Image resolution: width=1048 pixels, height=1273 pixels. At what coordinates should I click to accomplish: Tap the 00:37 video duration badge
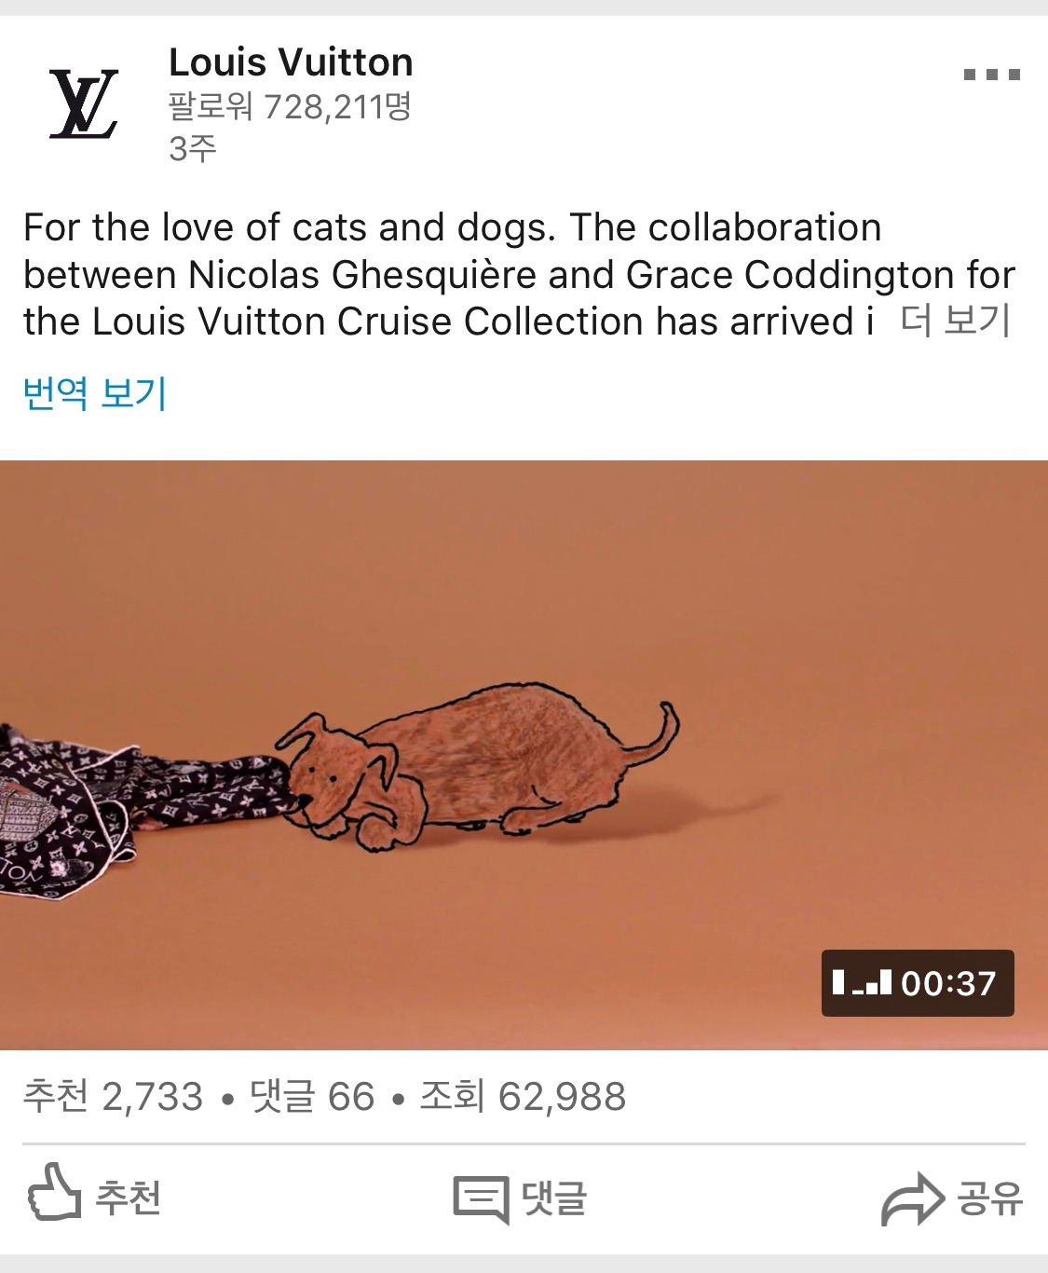[918, 983]
